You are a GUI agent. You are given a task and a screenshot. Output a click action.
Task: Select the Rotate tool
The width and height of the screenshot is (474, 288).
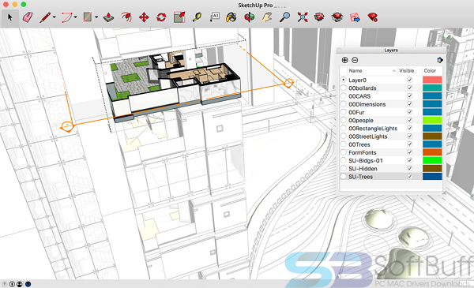click(x=161, y=17)
